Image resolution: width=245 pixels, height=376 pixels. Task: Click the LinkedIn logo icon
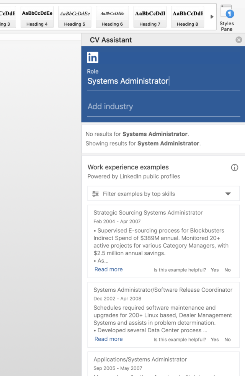[x=93, y=57]
